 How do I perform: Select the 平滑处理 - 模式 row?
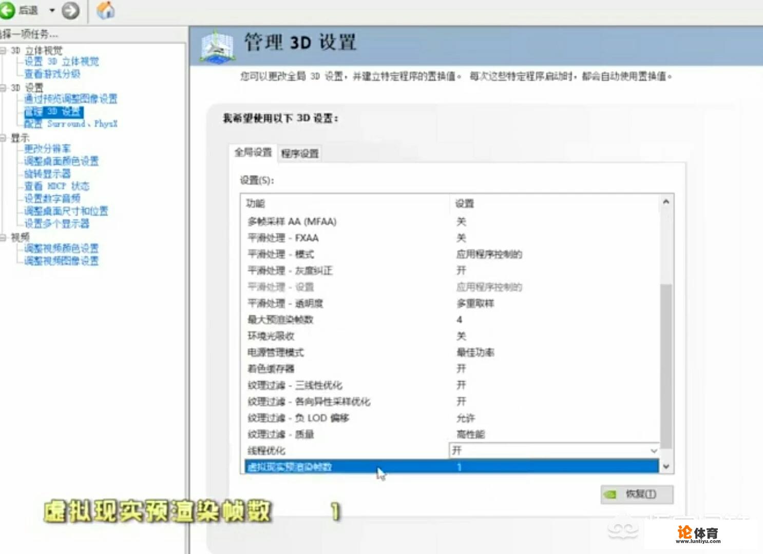point(452,254)
